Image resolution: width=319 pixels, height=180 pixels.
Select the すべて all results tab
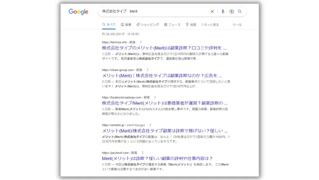click(x=109, y=25)
